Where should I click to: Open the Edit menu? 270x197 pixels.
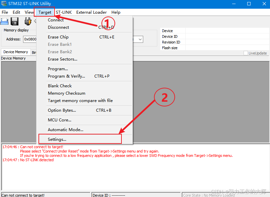[16, 12]
